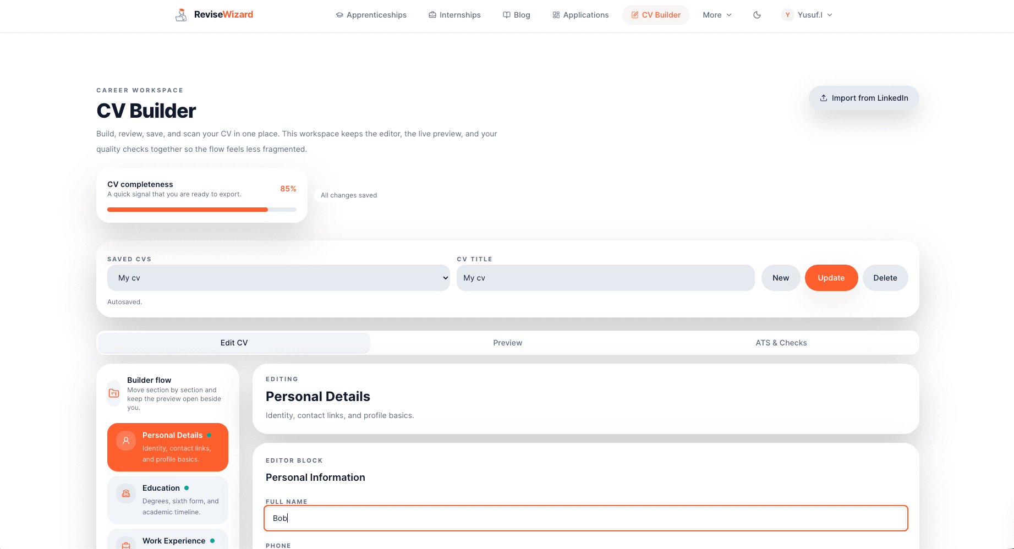Screen dimensions: 1014x549
Task: Click the CV Builder pencil icon
Action: point(635,15)
